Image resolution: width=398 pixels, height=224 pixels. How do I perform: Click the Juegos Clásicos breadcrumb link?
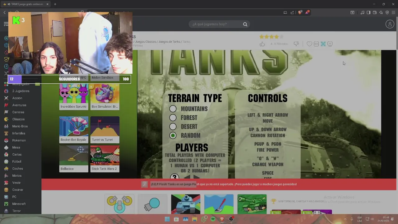tap(146, 42)
